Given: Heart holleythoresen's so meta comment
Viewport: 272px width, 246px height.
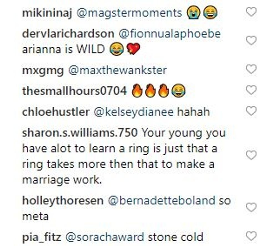Looking at the screenshot, I should (x=251, y=207).
